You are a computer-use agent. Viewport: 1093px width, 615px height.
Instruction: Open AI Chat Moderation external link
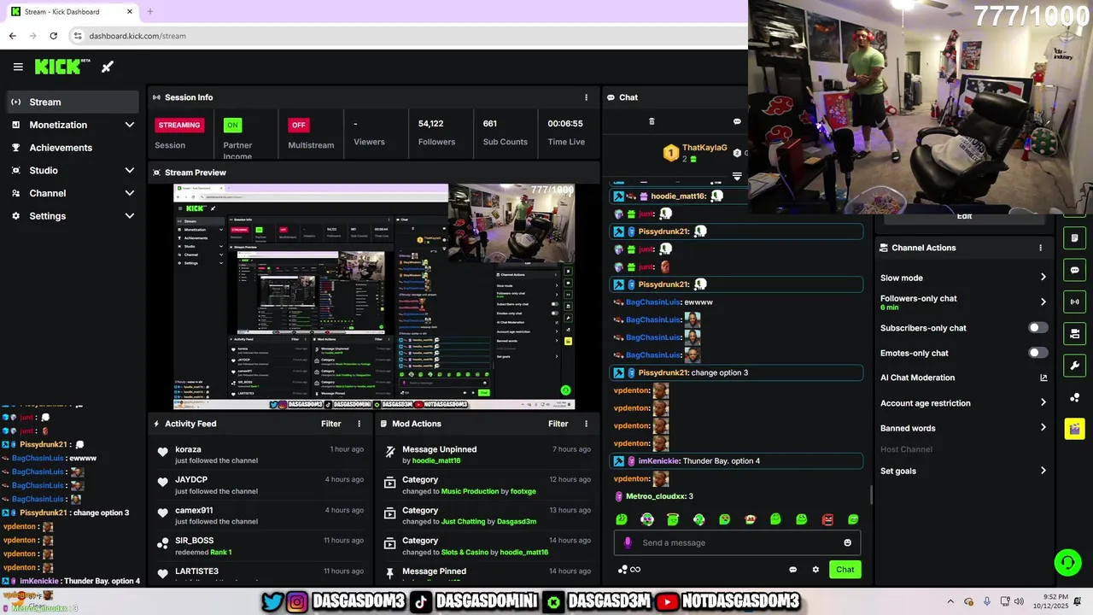pos(1043,378)
